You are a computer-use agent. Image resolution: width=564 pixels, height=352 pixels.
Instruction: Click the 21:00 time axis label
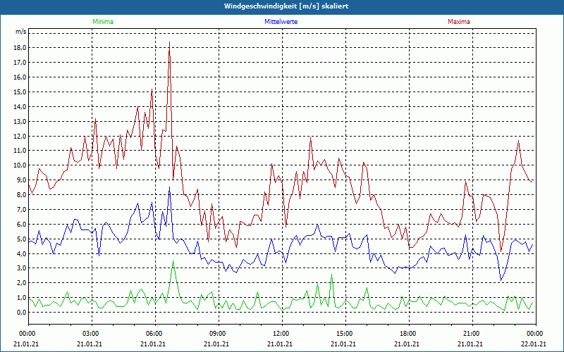[x=472, y=334]
